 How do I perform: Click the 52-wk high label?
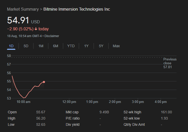pos(132,112)
